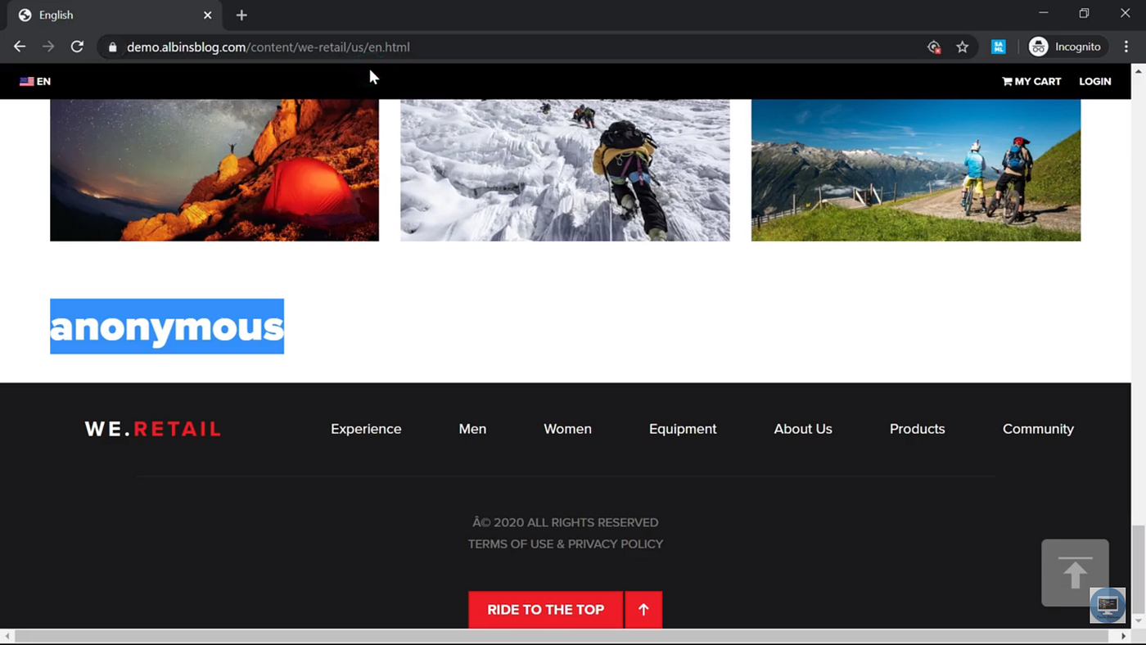The width and height of the screenshot is (1146, 645).
Task: Go back to the previous page
Action: [20, 47]
